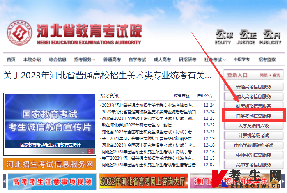Open the 12-16 news item about 硕士研究生招生考试
The height and width of the screenshot is (193, 287).
coord(148,152)
